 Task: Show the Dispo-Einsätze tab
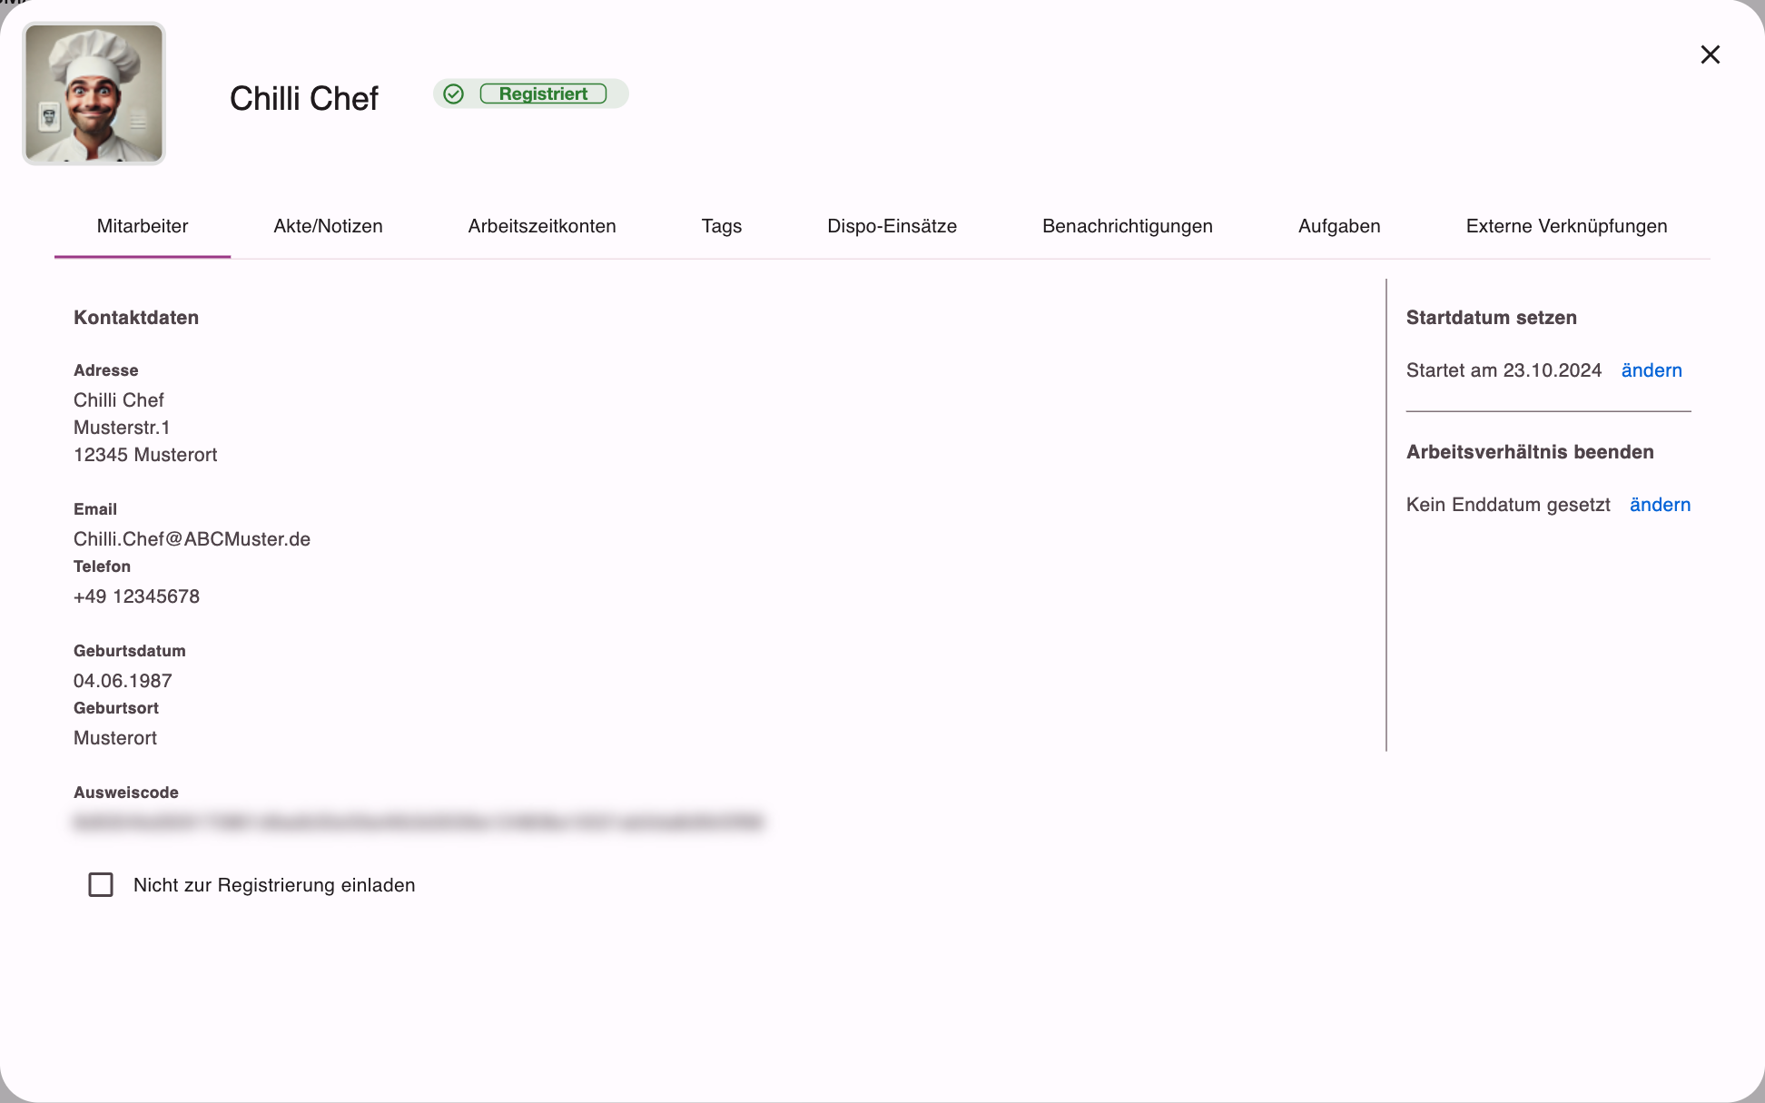[x=892, y=226]
